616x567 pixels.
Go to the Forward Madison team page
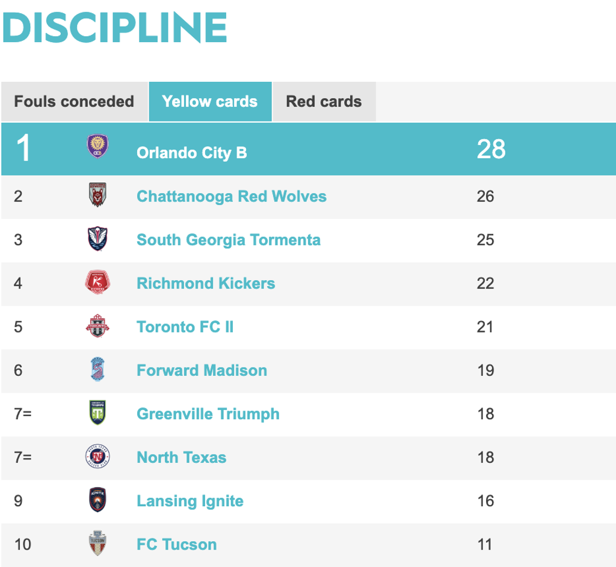point(202,370)
